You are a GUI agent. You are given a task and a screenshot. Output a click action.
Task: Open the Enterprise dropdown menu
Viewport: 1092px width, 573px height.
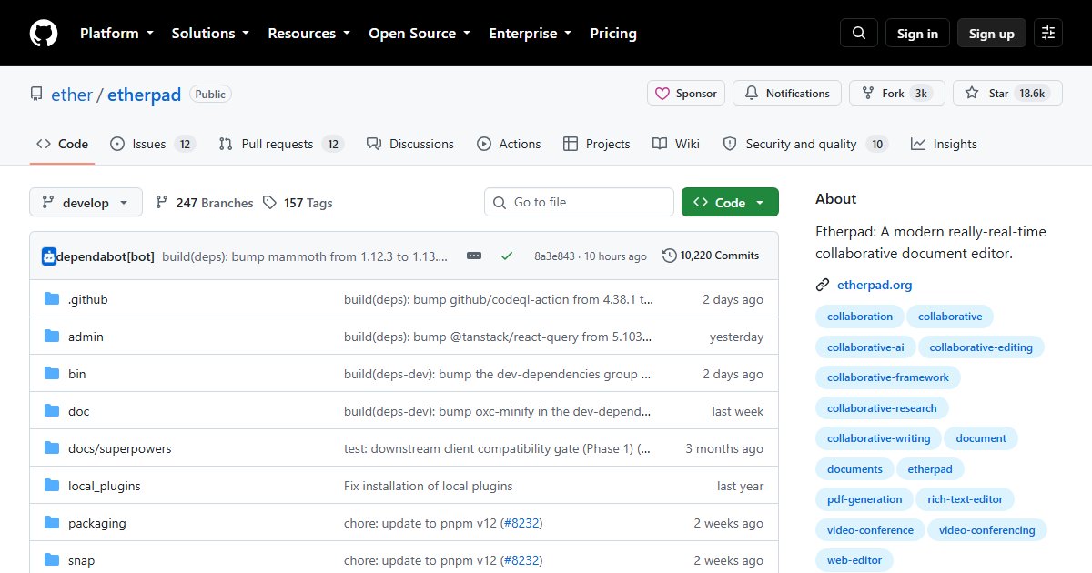tap(531, 34)
